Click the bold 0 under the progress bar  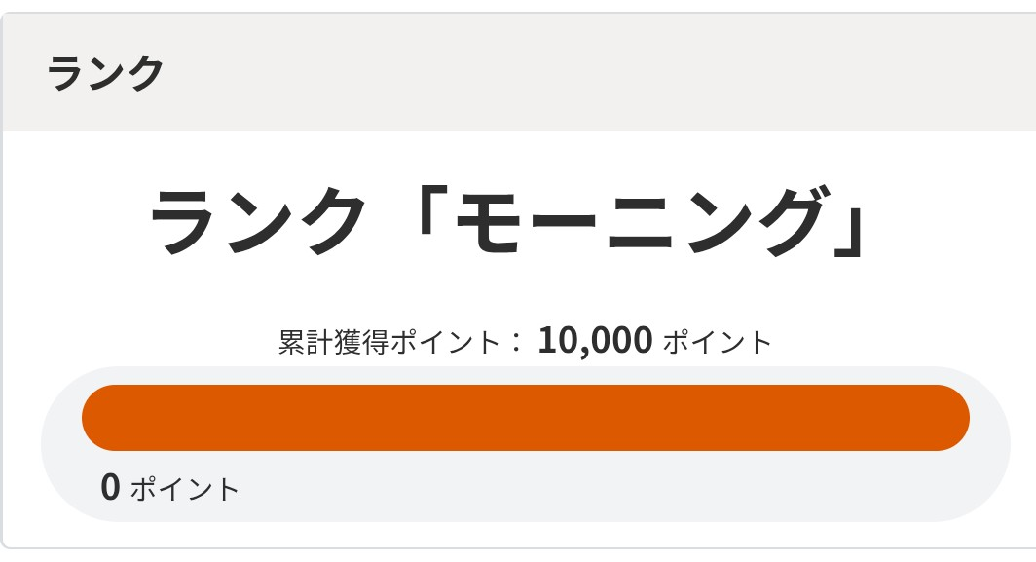(110, 487)
